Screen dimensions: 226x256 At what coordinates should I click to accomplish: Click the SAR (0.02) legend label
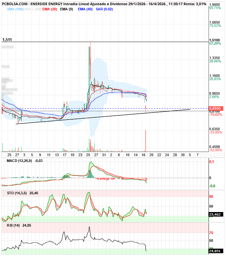104,9
